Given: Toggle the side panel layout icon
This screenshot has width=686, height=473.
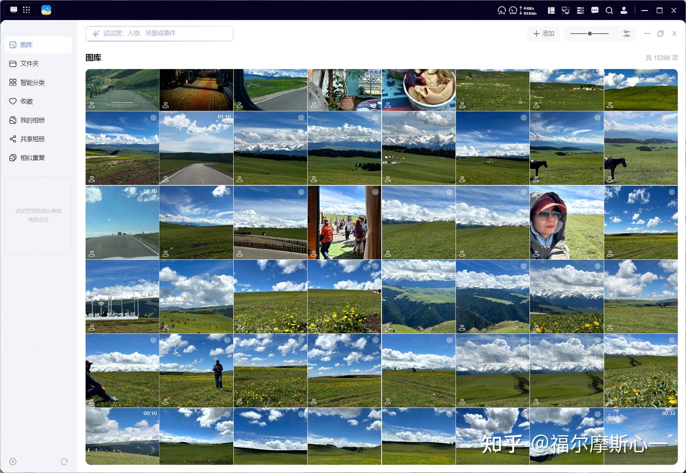Looking at the screenshot, I should click(x=551, y=10).
